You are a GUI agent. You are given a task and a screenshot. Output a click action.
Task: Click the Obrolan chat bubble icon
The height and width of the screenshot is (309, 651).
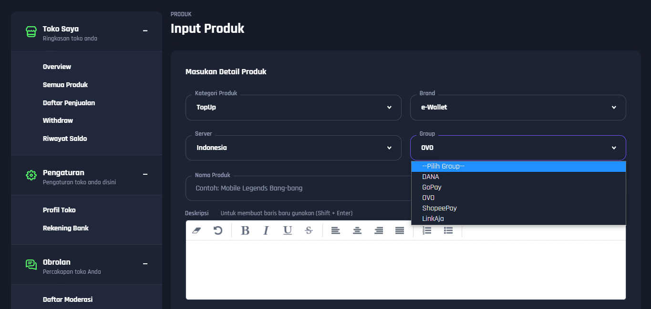tap(31, 265)
